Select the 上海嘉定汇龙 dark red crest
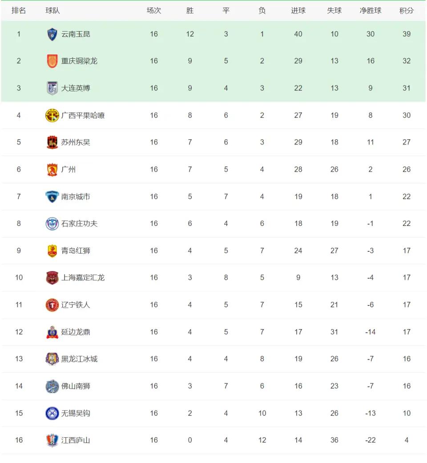 point(52,278)
